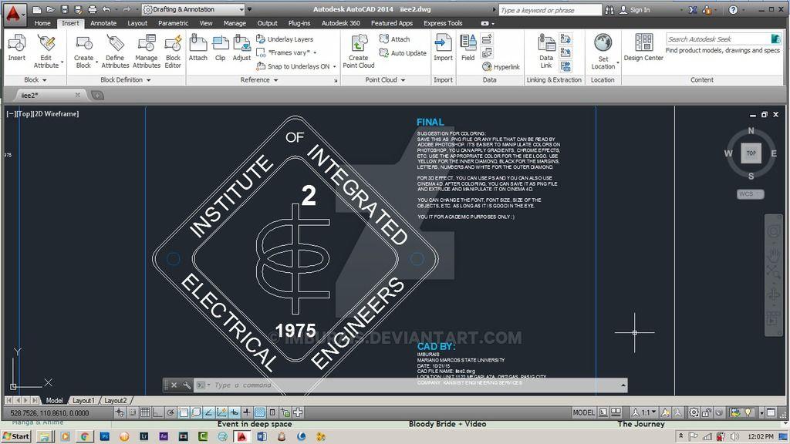Click the Import file icon
790x444 pixels.
[443, 46]
